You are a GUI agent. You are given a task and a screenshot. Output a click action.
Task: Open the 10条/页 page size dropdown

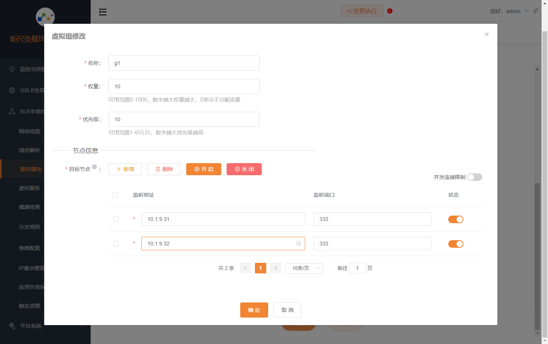pyautogui.click(x=304, y=268)
